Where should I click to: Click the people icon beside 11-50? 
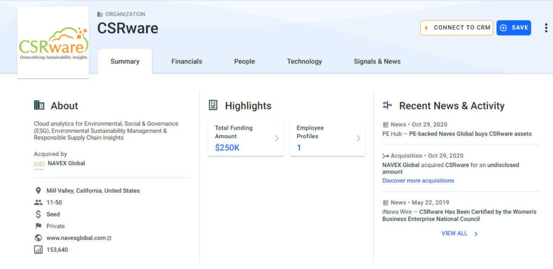click(x=38, y=203)
